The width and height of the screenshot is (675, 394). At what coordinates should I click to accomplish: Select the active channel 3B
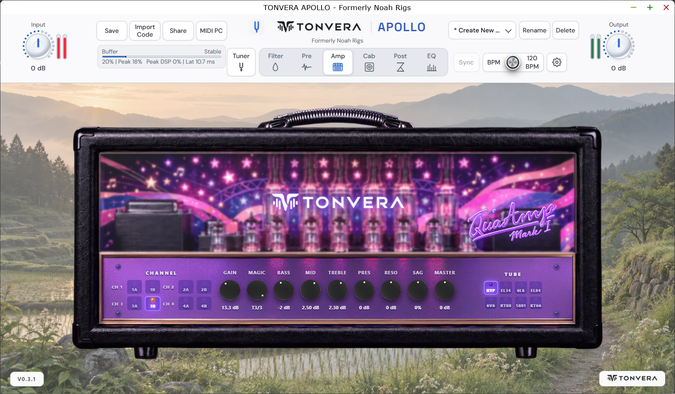click(x=153, y=304)
